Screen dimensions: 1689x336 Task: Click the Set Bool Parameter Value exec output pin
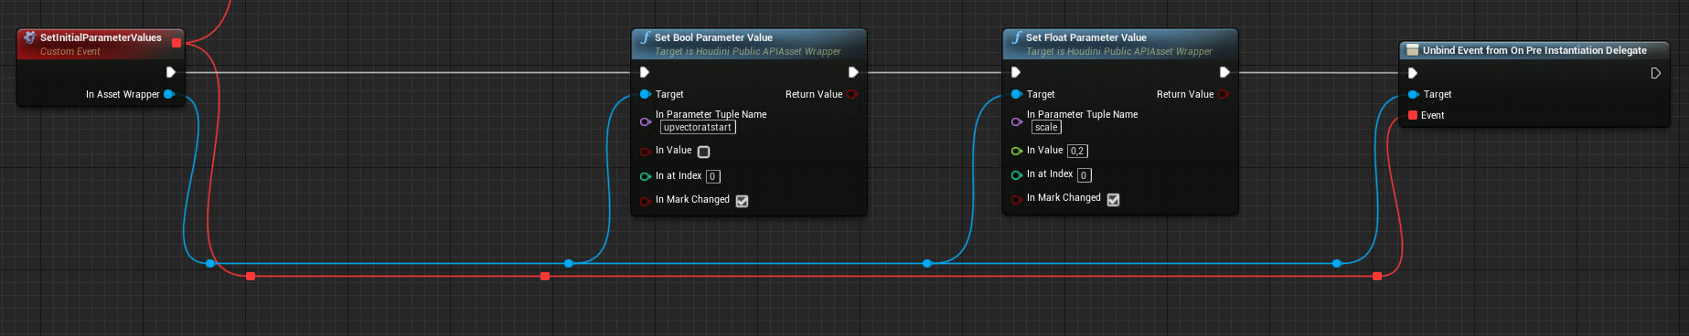click(853, 72)
